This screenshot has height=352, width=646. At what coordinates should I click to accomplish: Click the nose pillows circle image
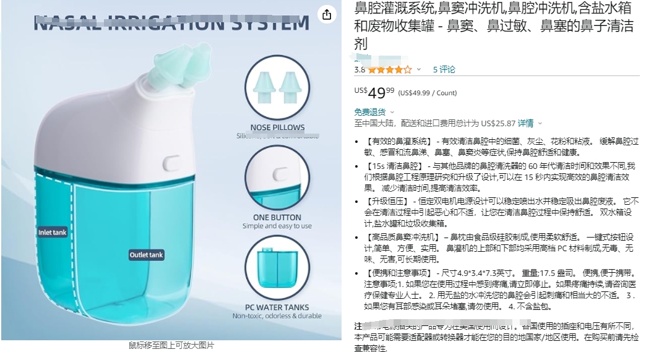click(x=277, y=88)
